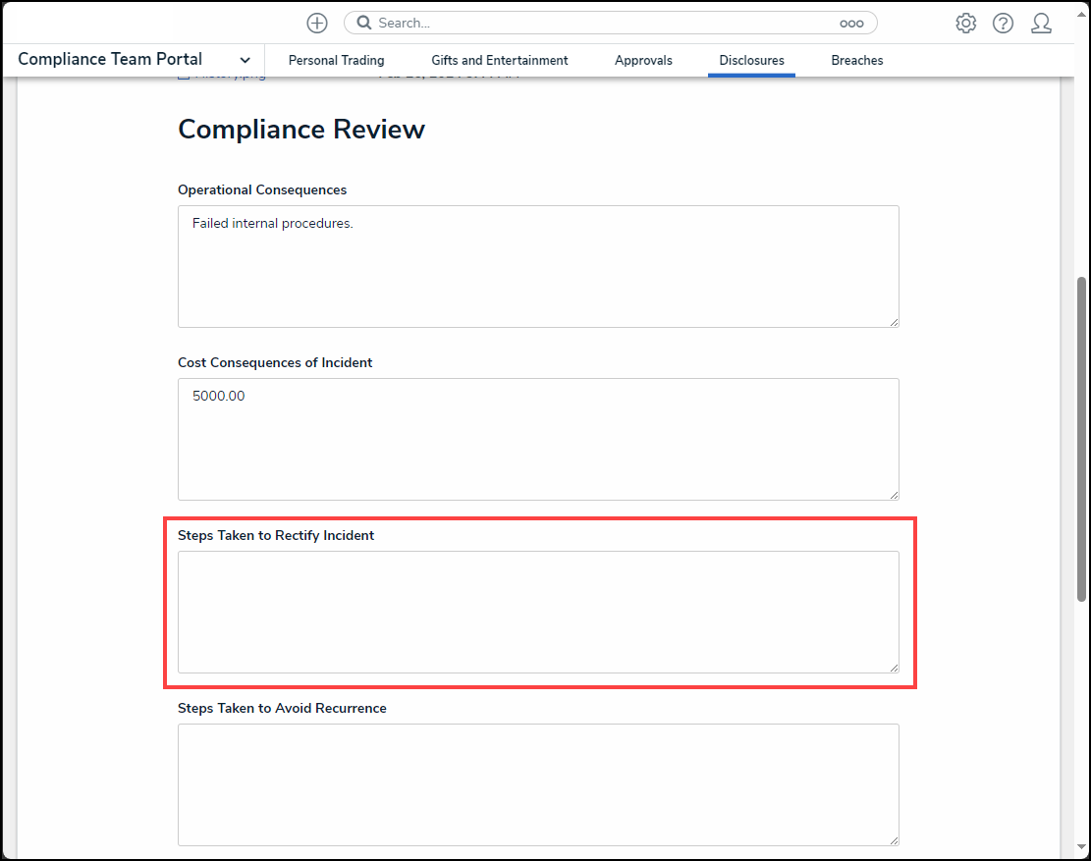This screenshot has width=1091, height=861.
Task: Click resize handle of Cost Consequences box
Action: point(893,494)
